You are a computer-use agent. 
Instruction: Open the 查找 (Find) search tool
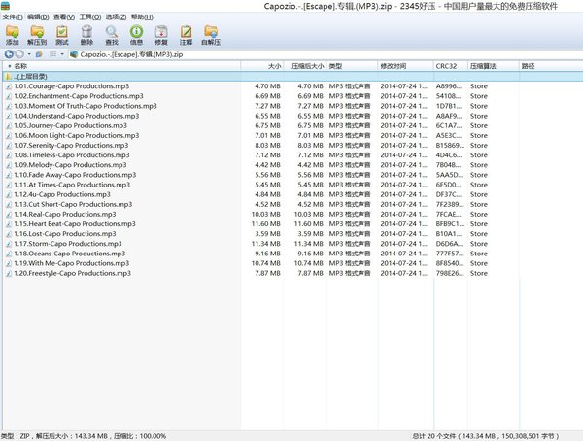tap(111, 36)
